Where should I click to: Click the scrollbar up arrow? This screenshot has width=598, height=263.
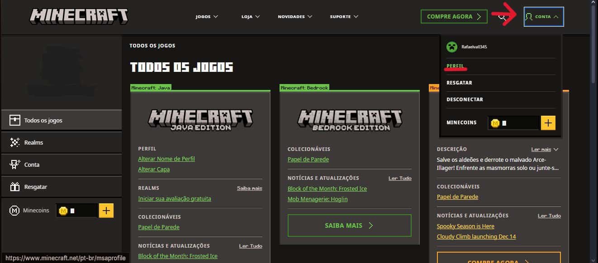click(594, 3)
